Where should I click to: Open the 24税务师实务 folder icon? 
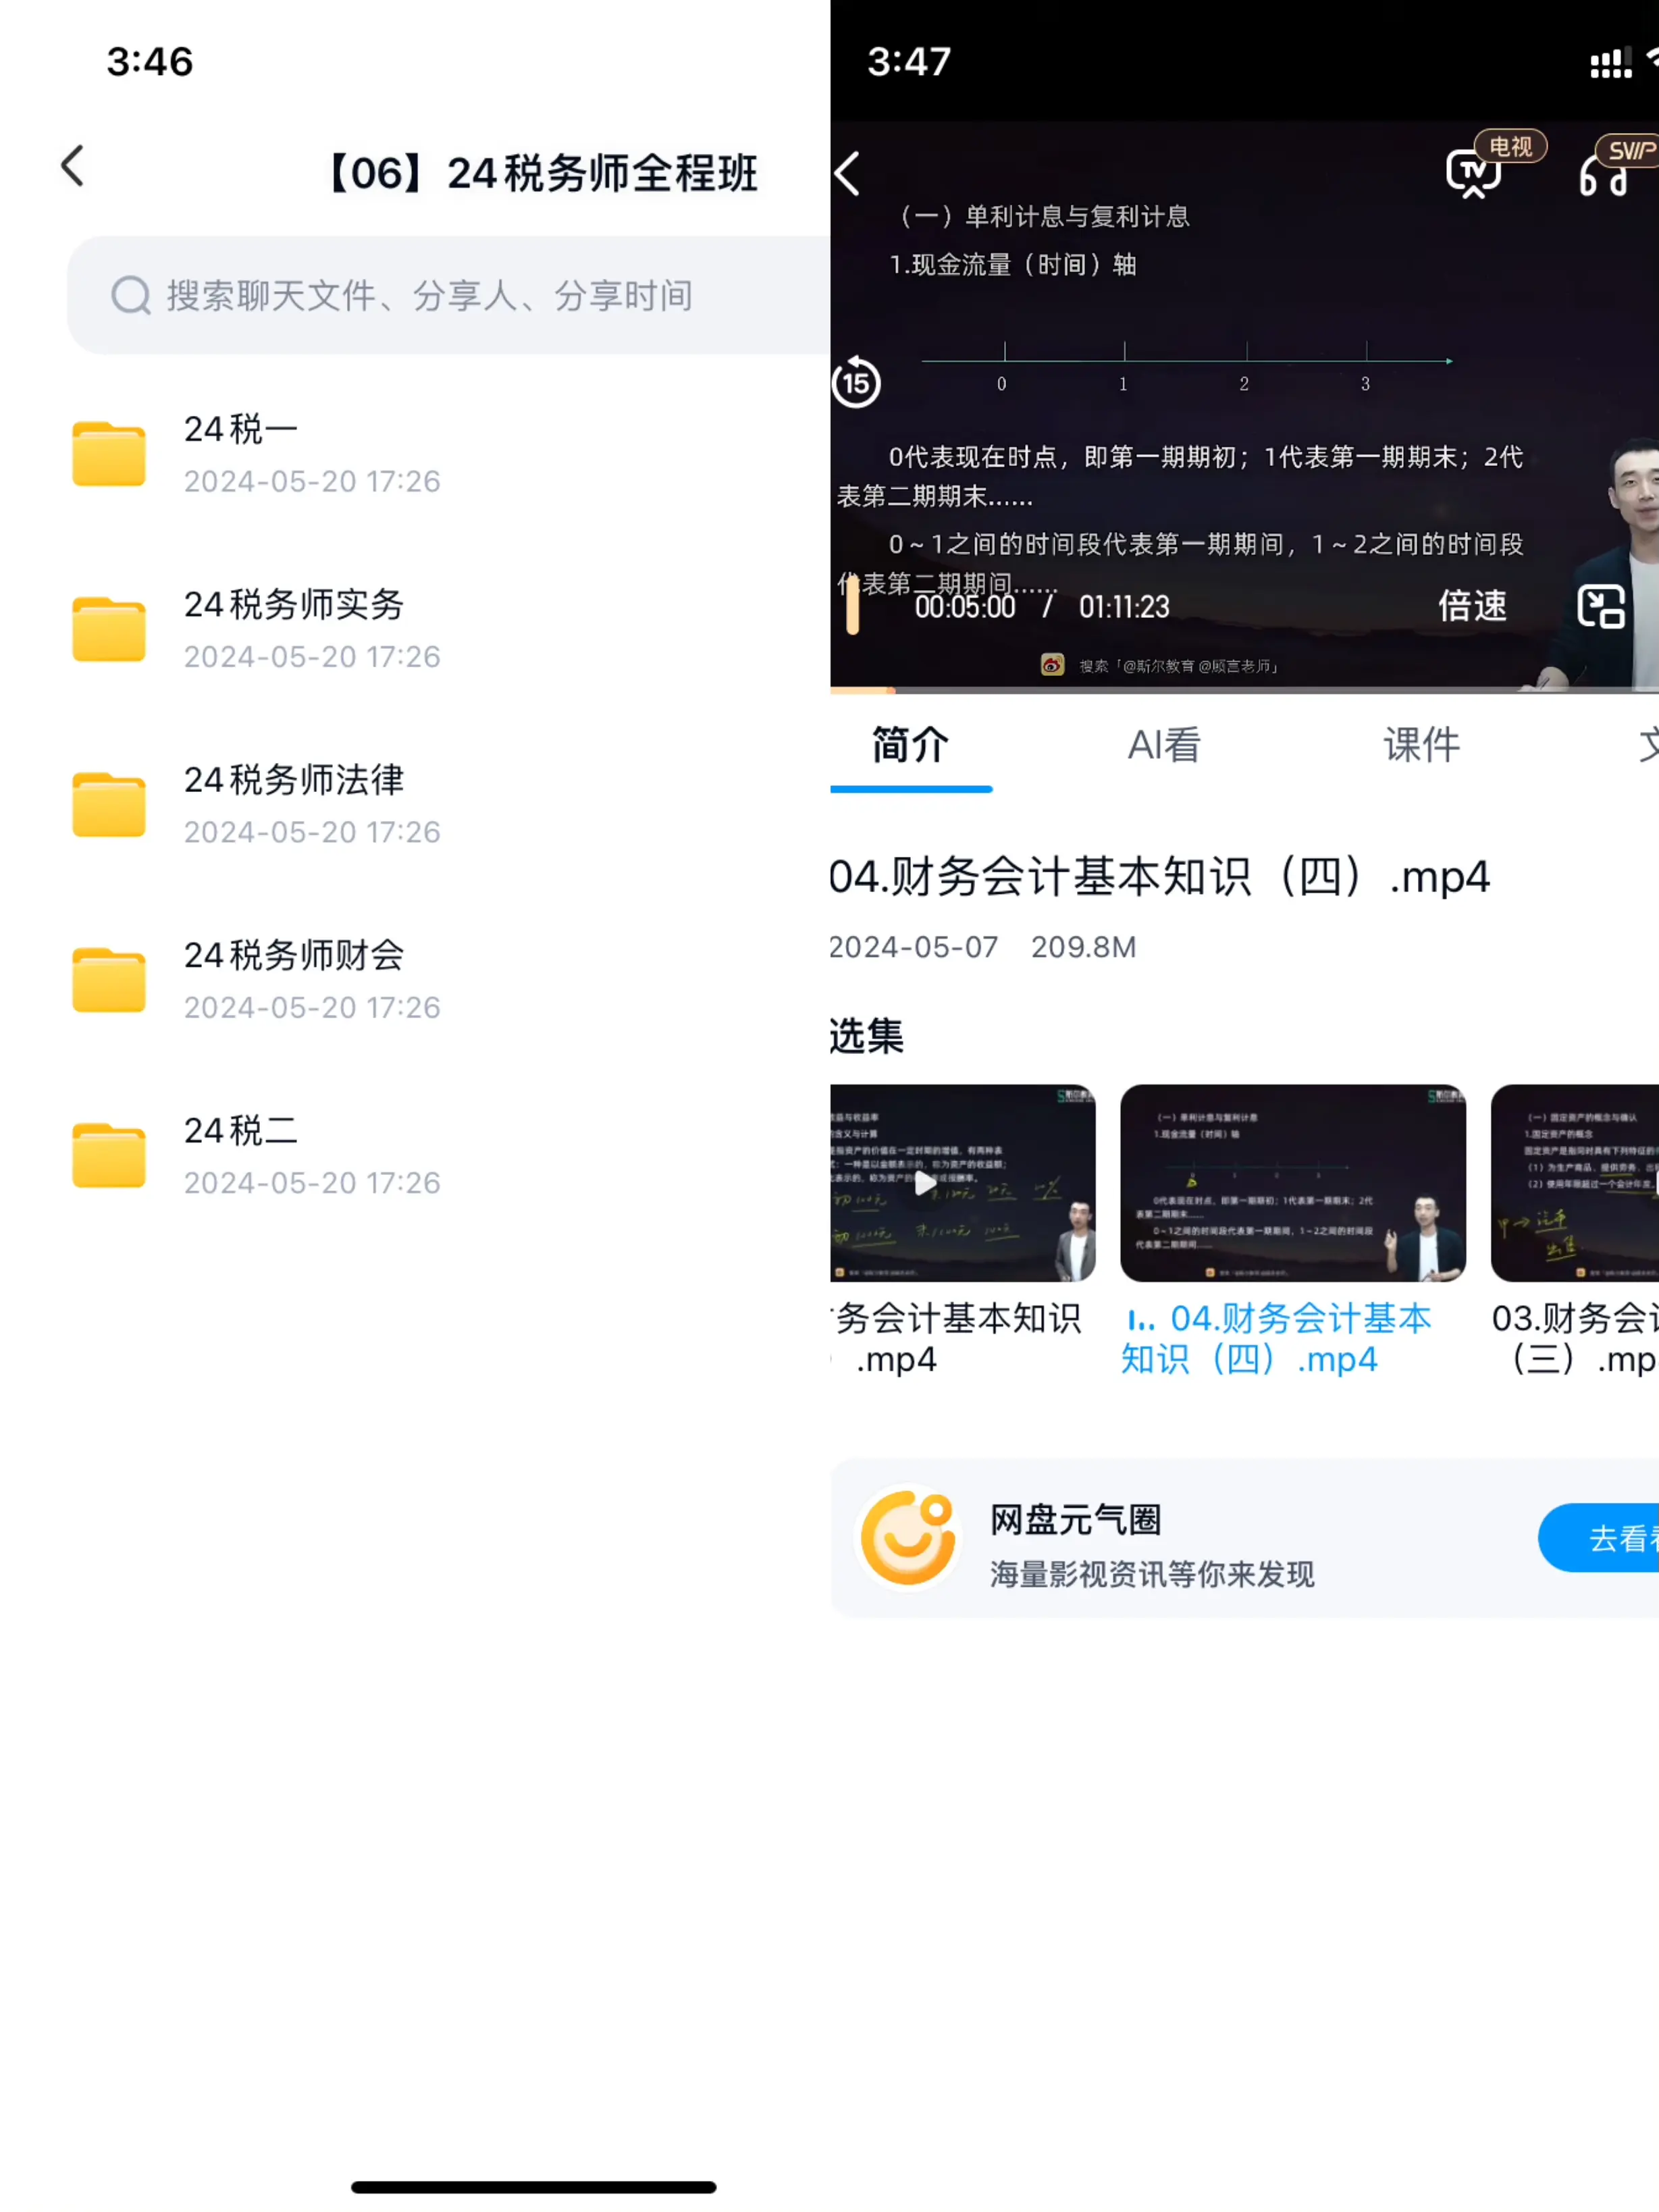click(109, 629)
